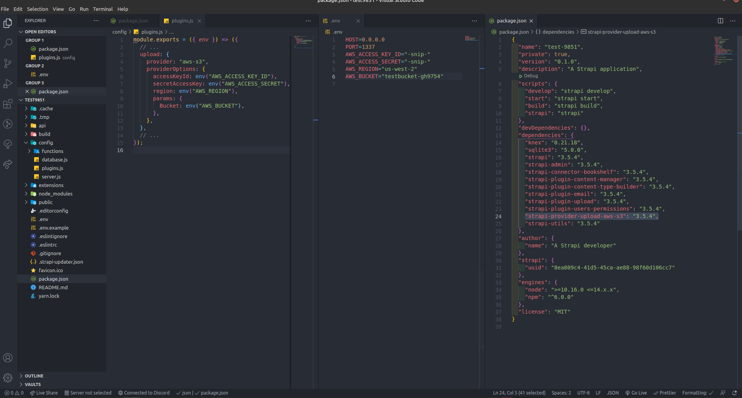Image resolution: width=742 pixels, height=398 pixels.
Task: Open the Extensions view
Action: pos(8,103)
